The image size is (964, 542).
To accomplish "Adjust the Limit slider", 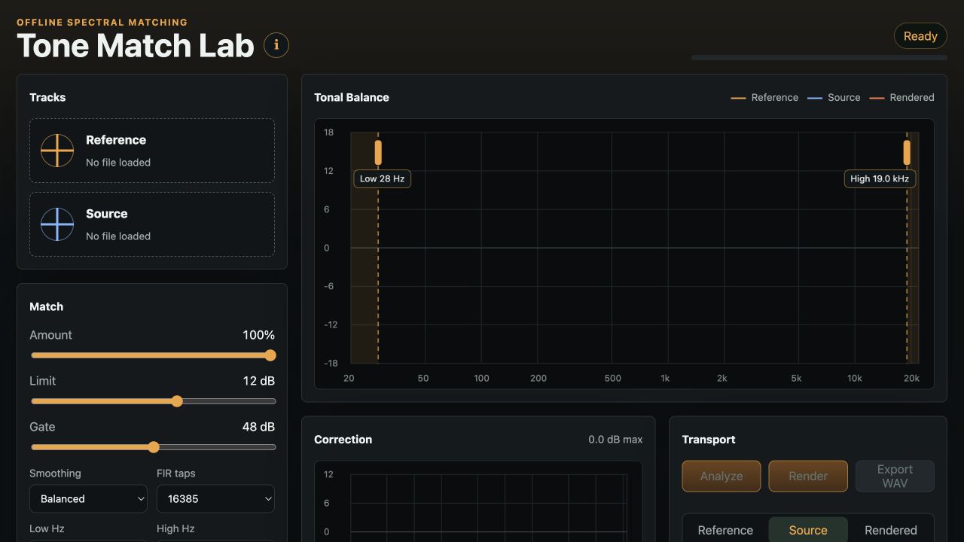I will tap(153, 401).
